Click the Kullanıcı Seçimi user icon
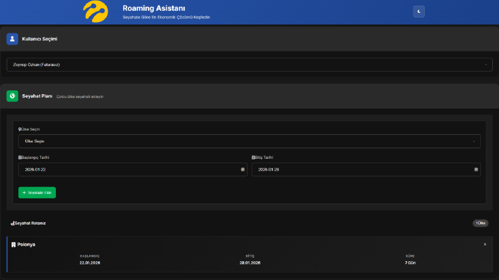This screenshot has width=499, height=280. (12, 39)
